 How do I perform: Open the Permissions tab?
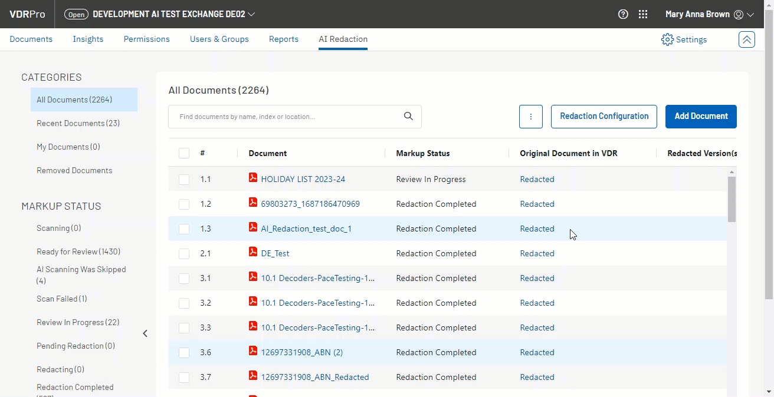[x=146, y=39]
